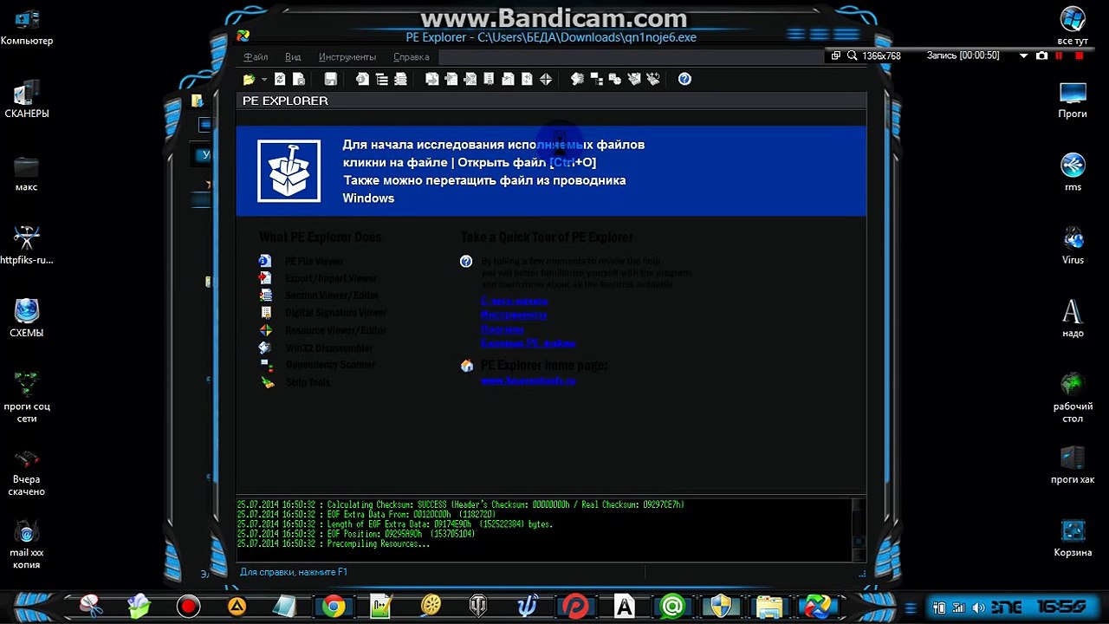Click the Virus desktop shortcut

(x=1073, y=245)
